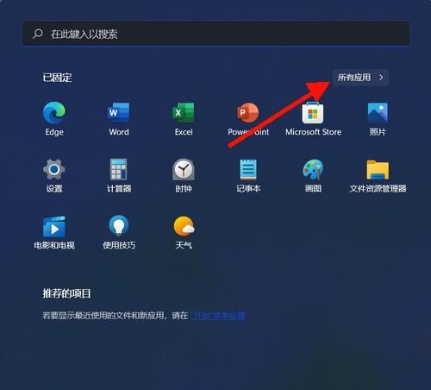Open the Start settings link

tap(218, 315)
